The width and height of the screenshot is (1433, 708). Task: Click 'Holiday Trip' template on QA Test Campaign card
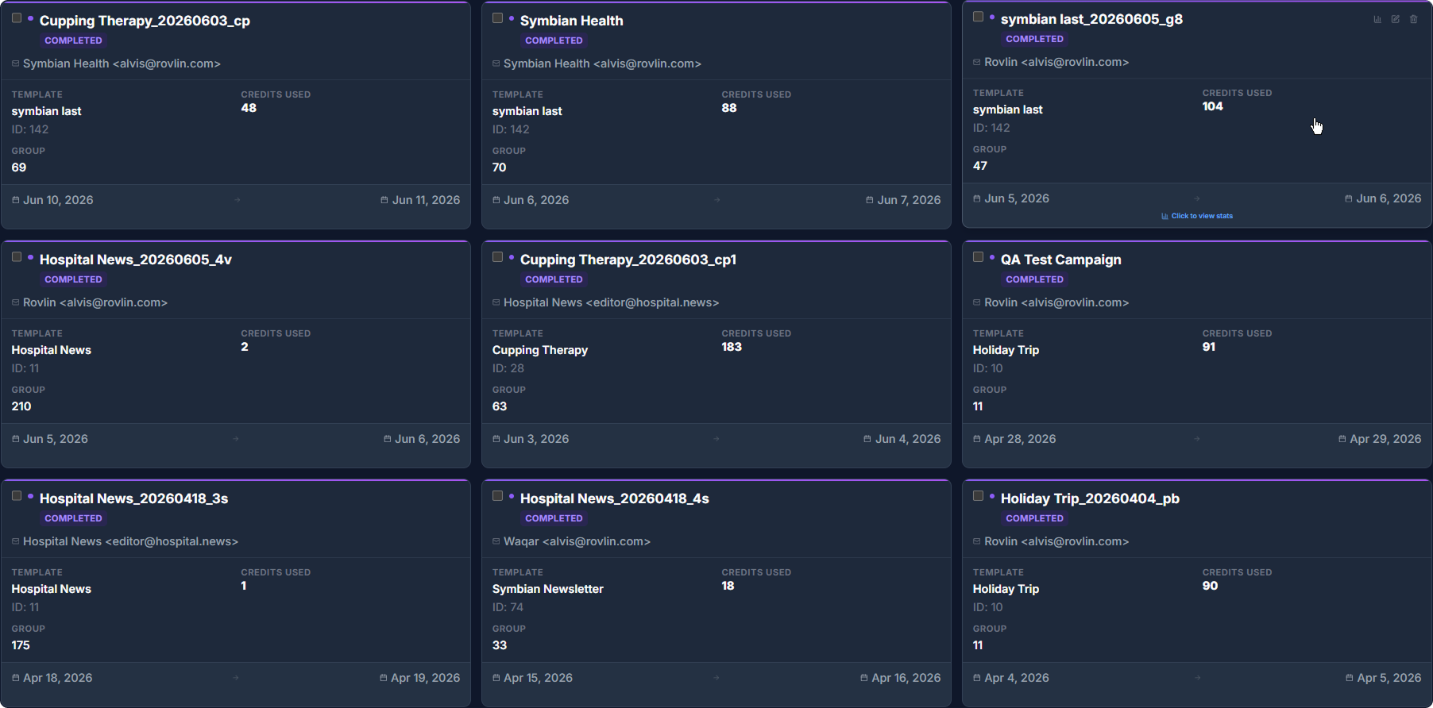[x=1006, y=350]
